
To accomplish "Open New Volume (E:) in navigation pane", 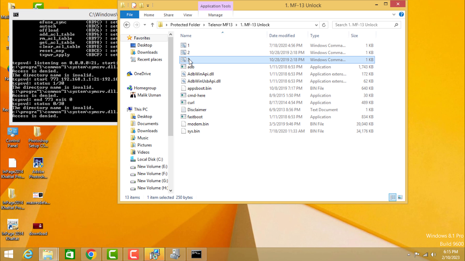I will pyautogui.click(x=152, y=166).
